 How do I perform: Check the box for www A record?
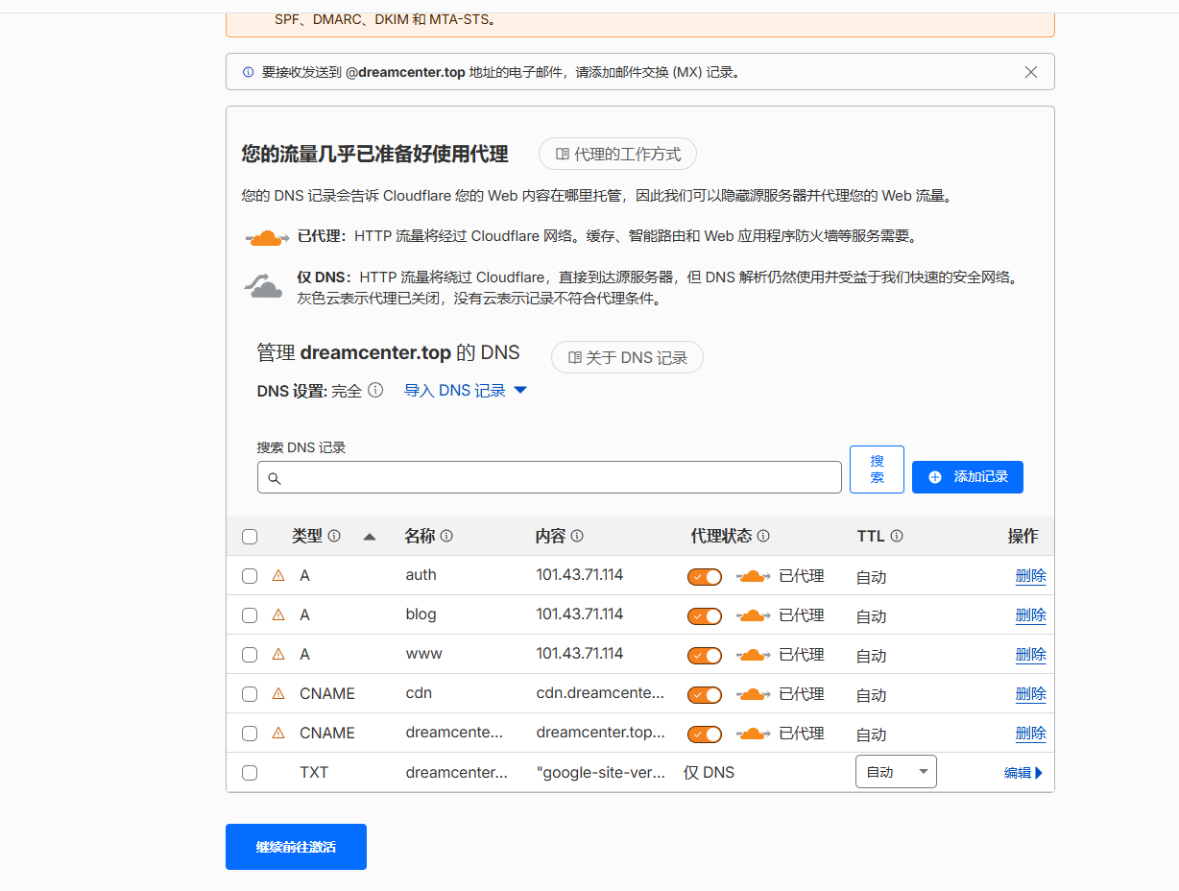[x=250, y=655]
